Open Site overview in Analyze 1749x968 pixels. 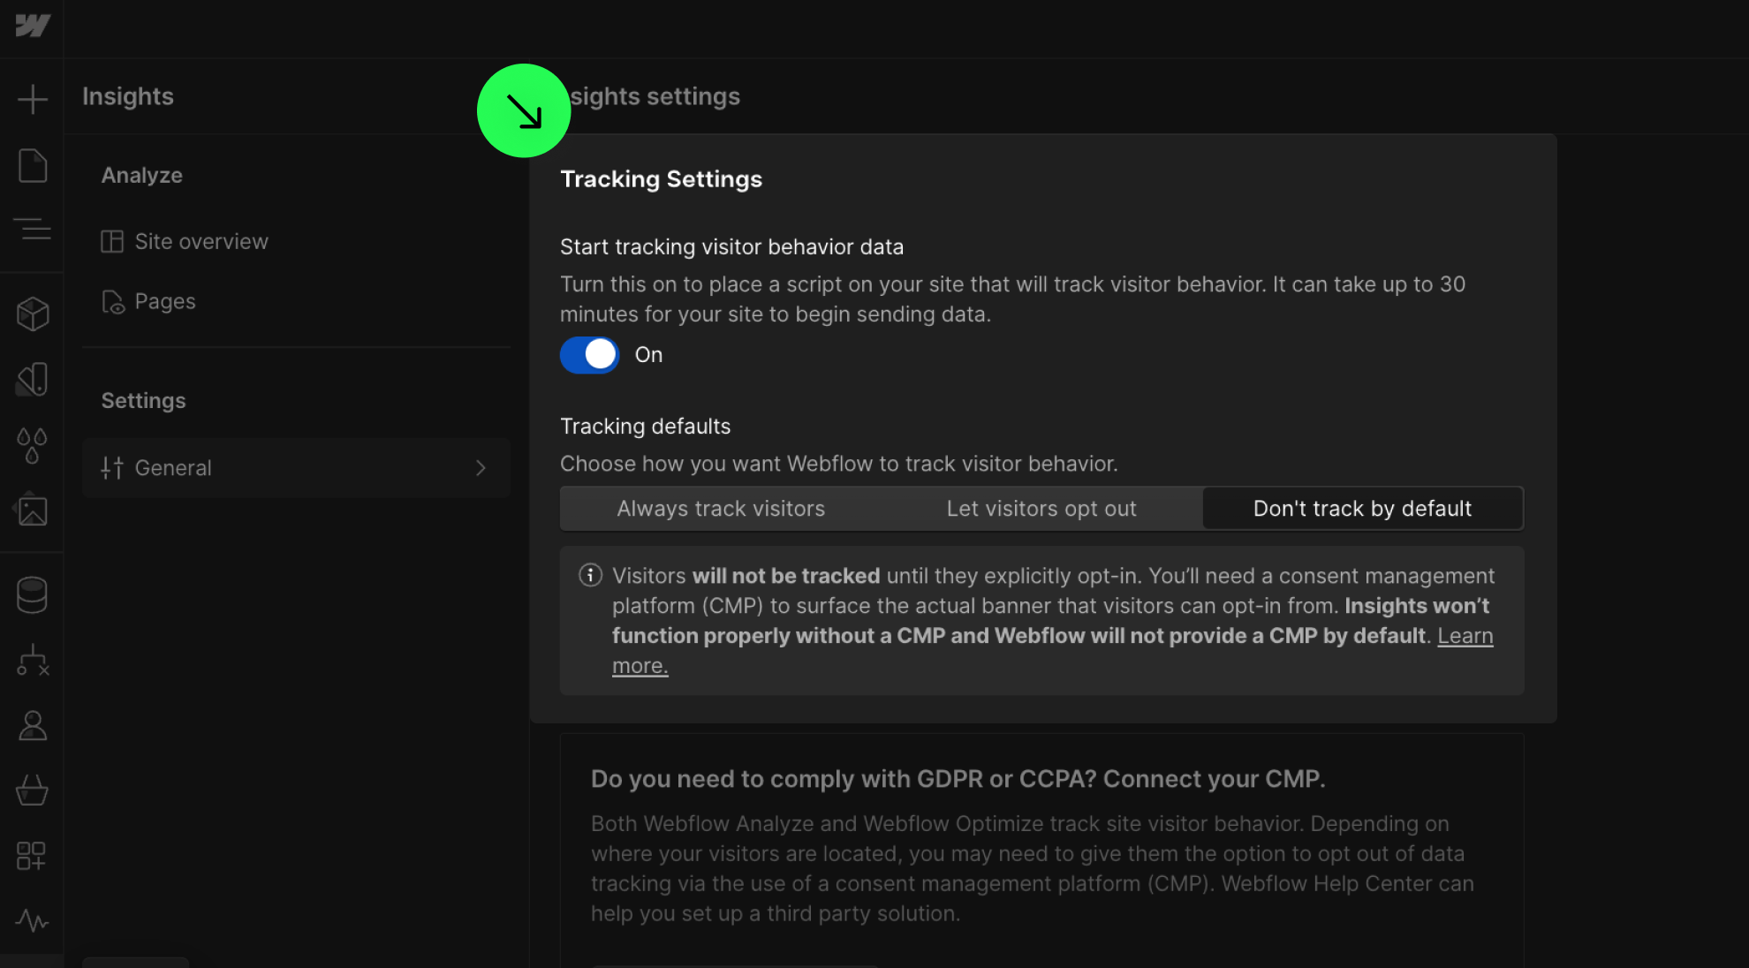(x=185, y=242)
